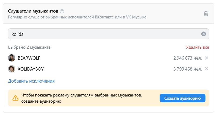
Task: Click the help question mark icon
Action: (x=62, y=11)
